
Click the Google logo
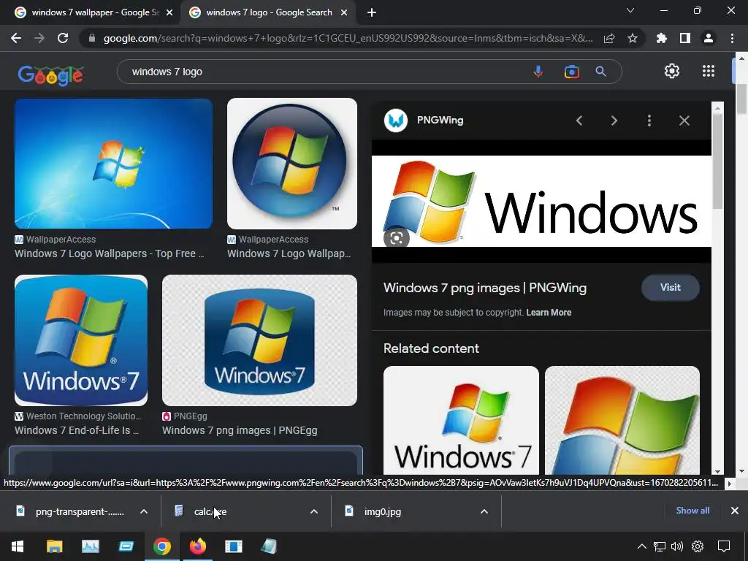[x=50, y=75]
